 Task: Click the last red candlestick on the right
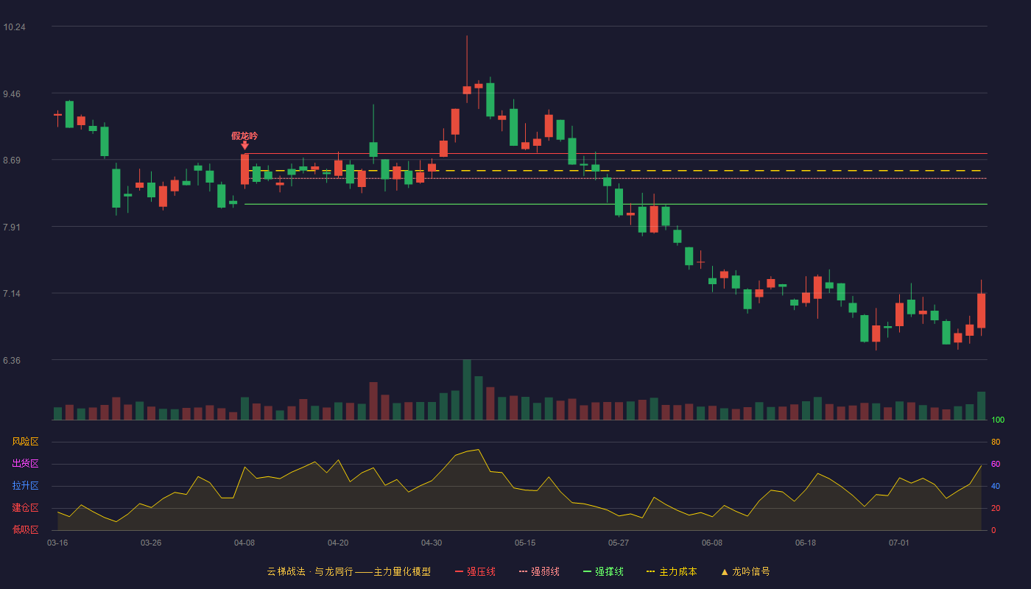(x=981, y=310)
